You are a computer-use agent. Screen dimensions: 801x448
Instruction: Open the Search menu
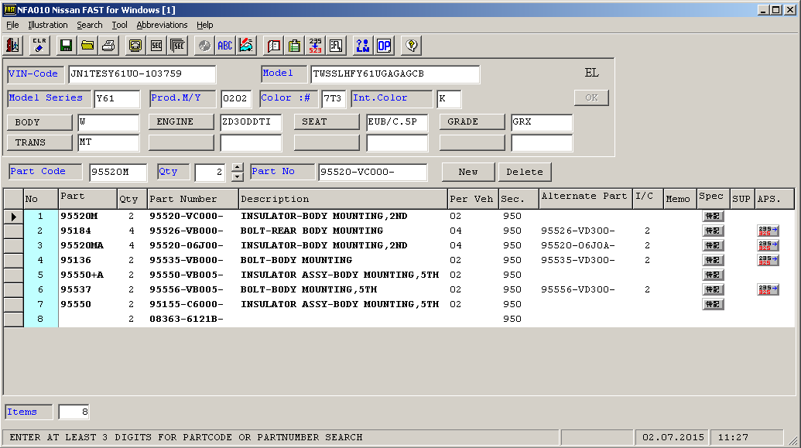90,25
